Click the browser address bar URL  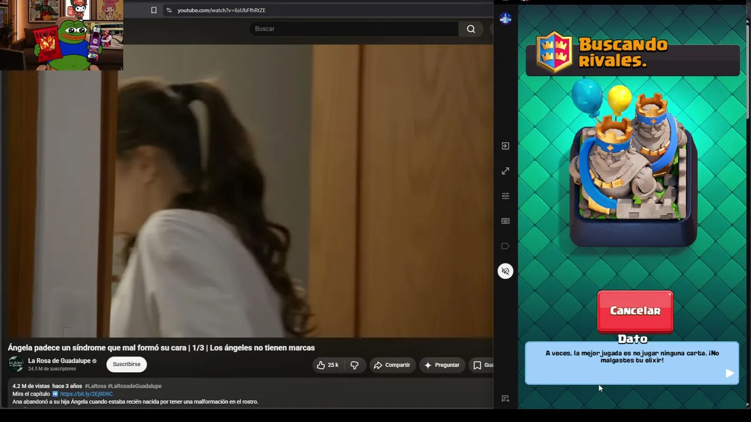pos(222,10)
